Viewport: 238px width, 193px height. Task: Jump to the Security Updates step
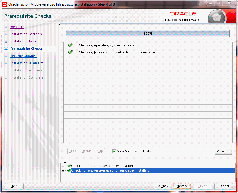point(24,56)
